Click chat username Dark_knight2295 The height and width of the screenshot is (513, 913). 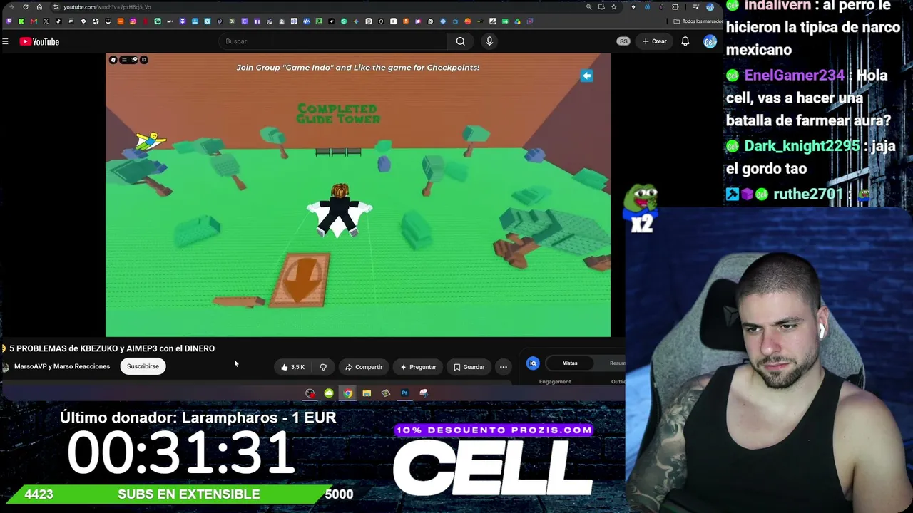[802, 146]
